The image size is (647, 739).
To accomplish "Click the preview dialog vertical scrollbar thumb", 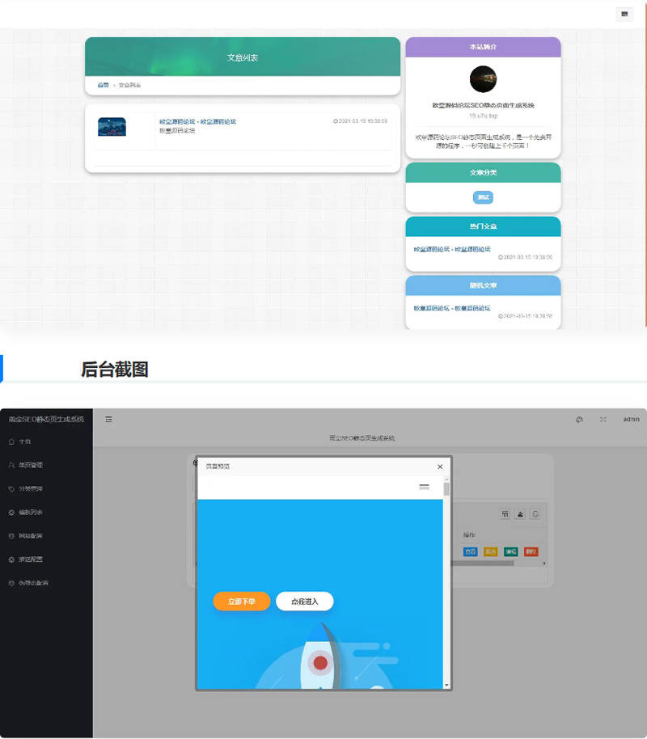I will click(x=446, y=488).
